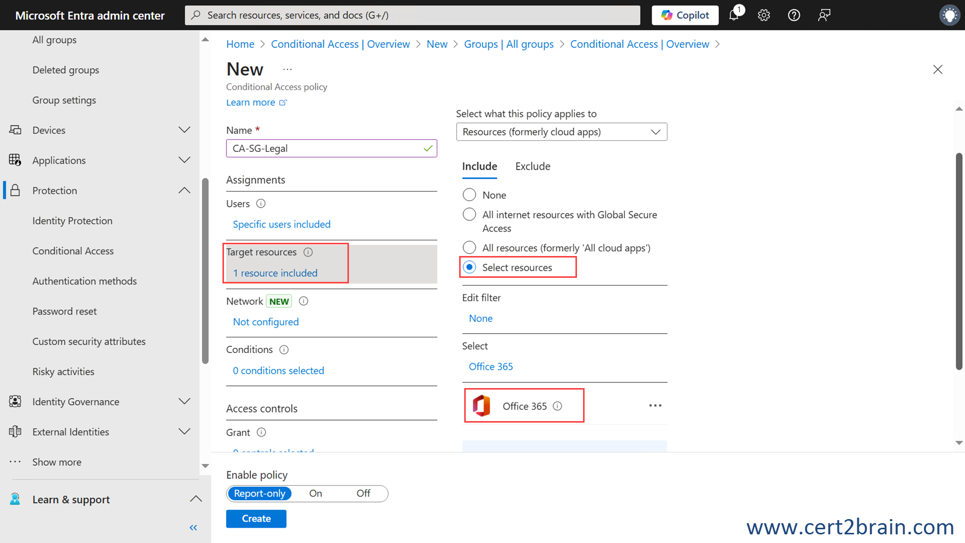Open Identity Protection in the sidebar

[72, 220]
